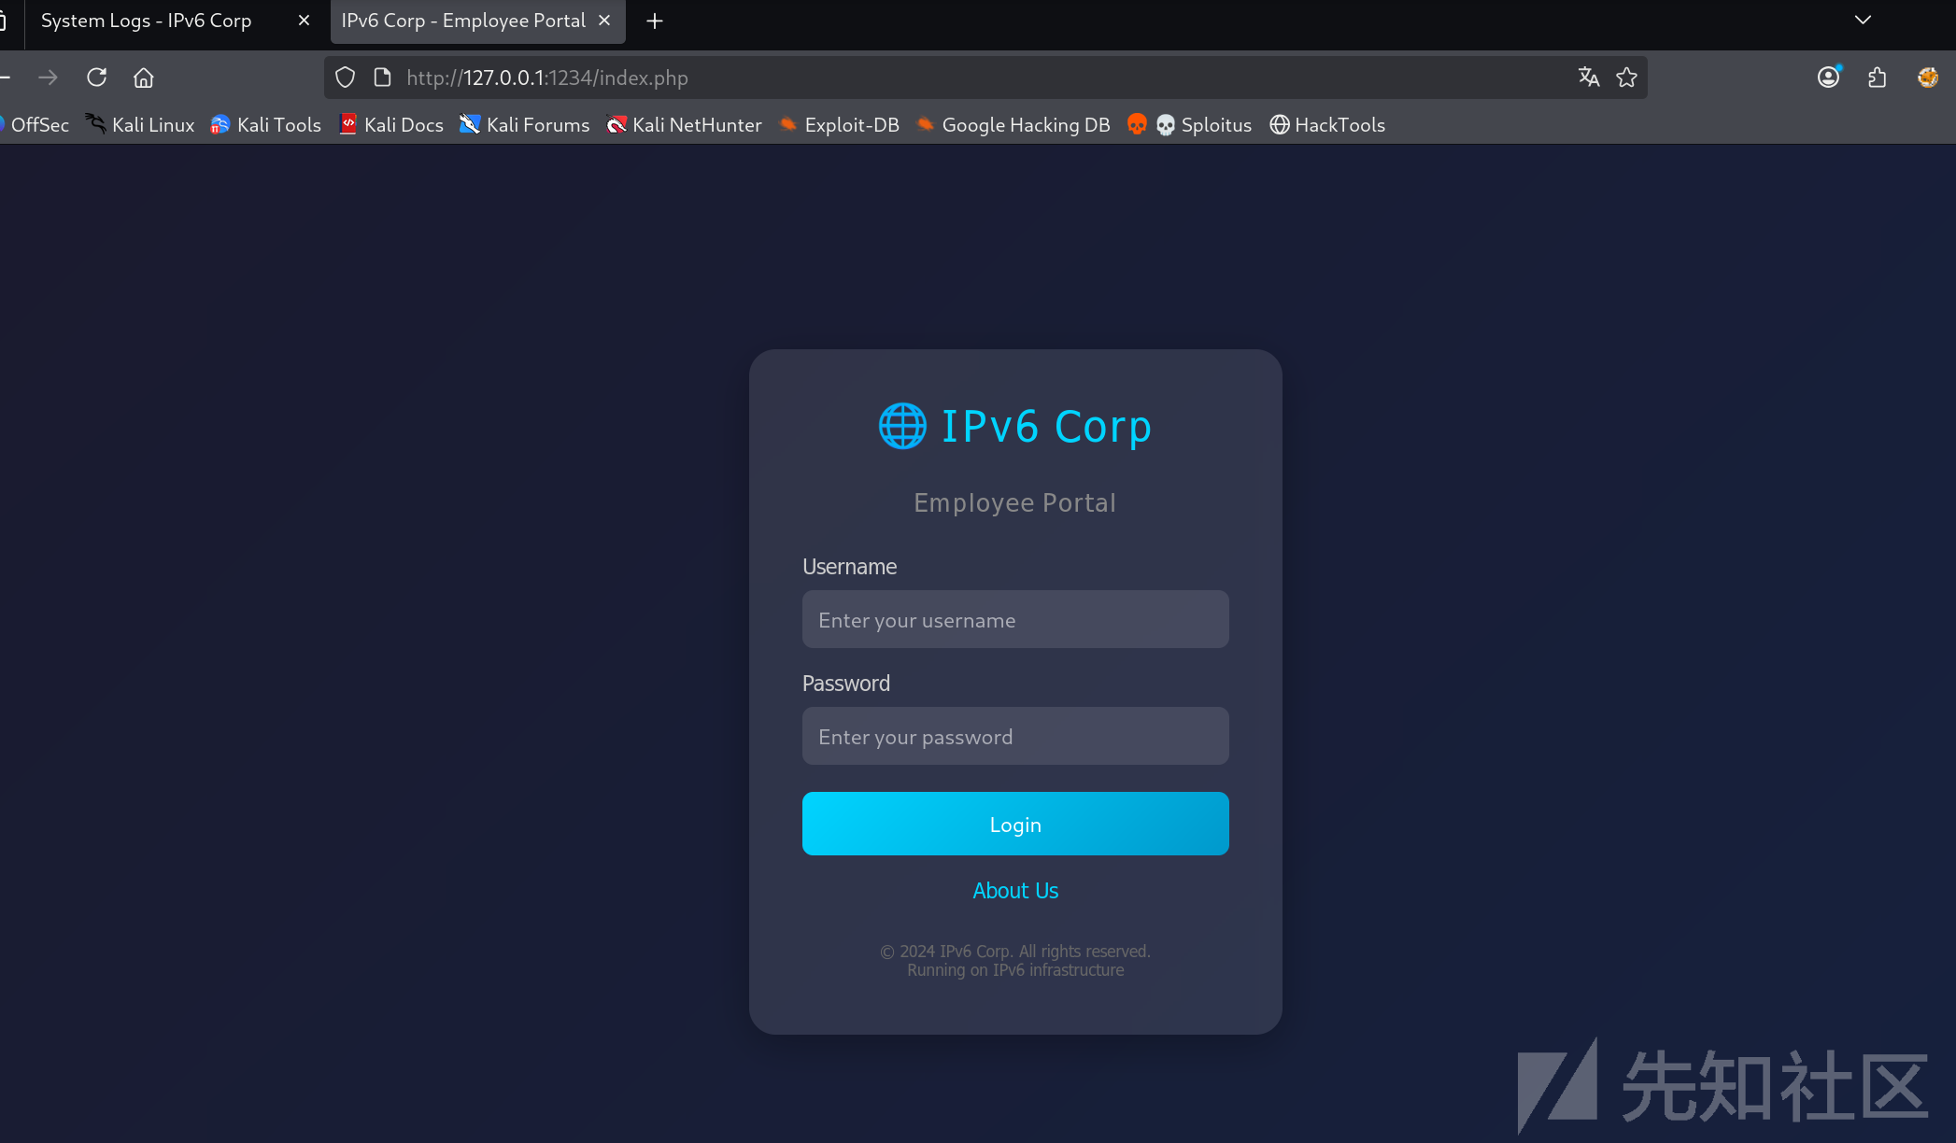Click the Login button
Screen dimensions: 1956x1143
1015,824
